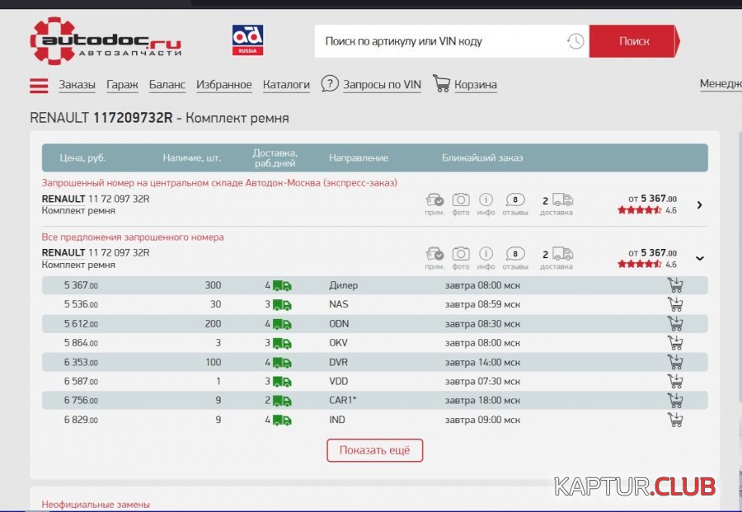The image size is (742, 512).
Task: Add the 6 587.00 VDD offer to cart
Action: [x=675, y=381]
